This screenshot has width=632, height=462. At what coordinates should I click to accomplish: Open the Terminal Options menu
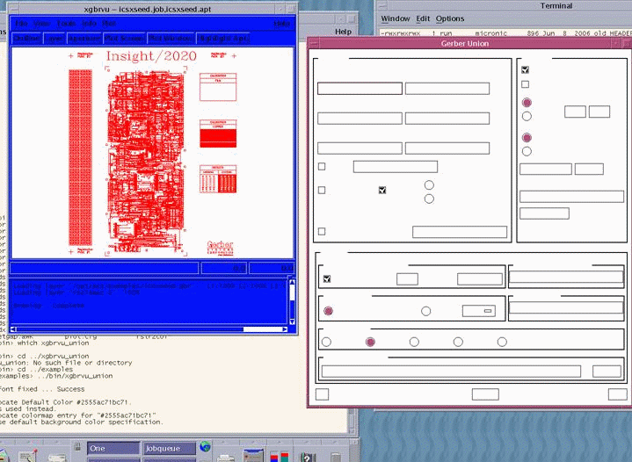click(450, 18)
